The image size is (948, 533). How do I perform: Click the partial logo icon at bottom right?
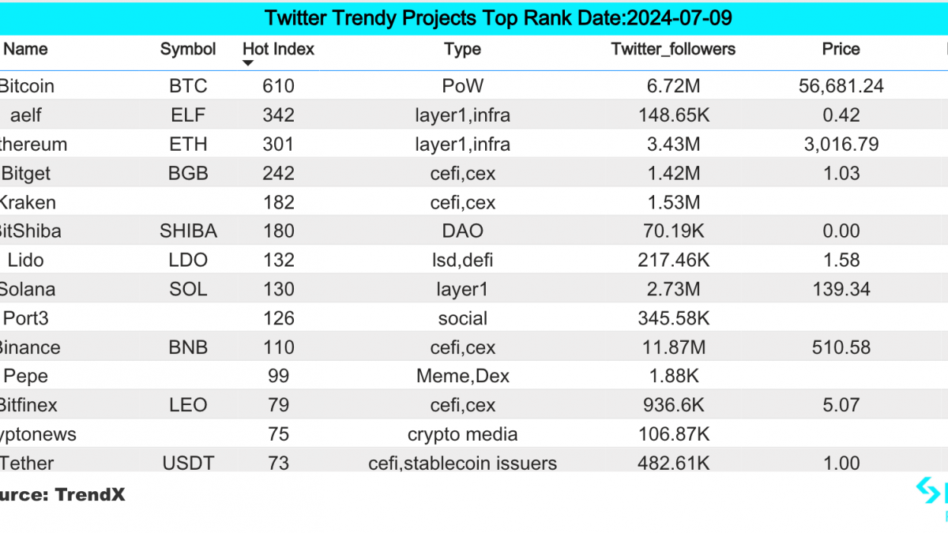[x=932, y=492]
